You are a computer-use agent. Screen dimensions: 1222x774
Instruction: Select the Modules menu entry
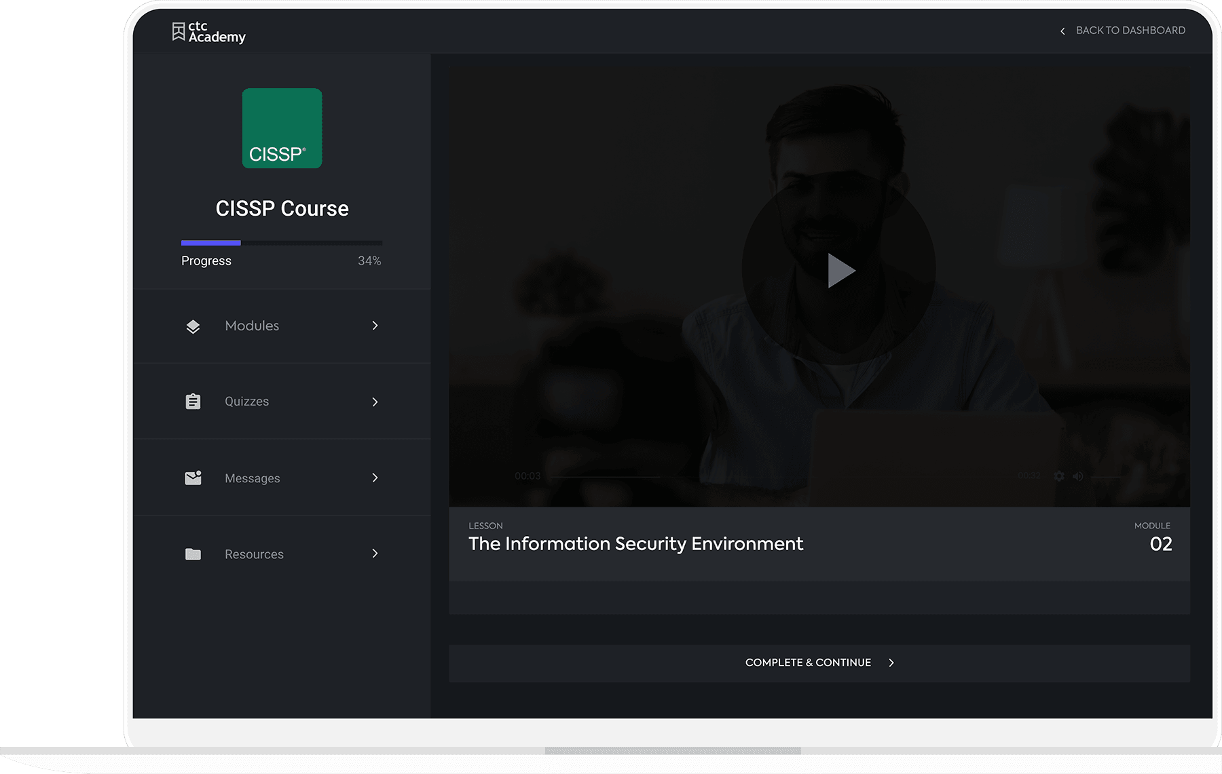point(251,326)
